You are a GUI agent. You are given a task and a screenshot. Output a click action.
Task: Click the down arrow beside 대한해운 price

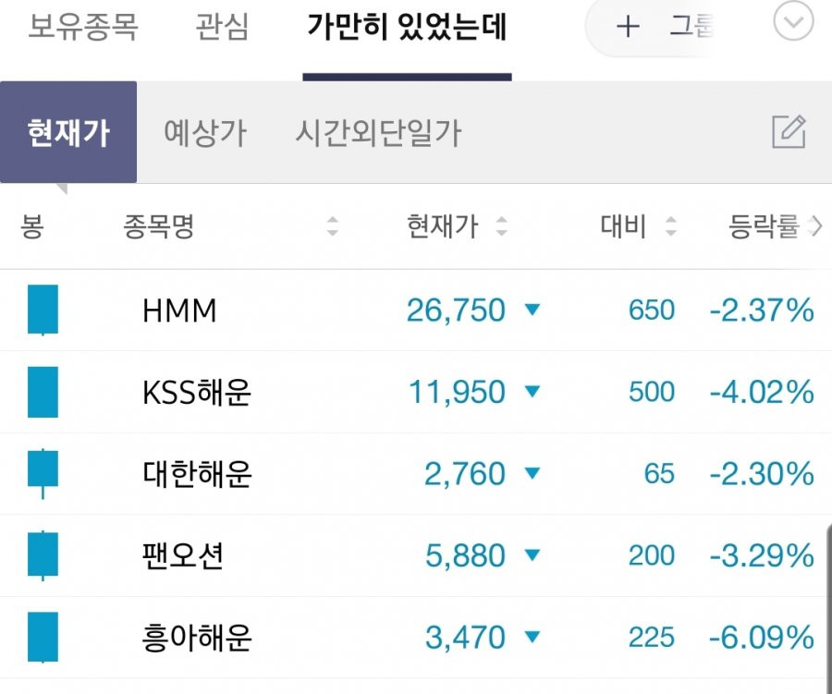click(x=532, y=473)
